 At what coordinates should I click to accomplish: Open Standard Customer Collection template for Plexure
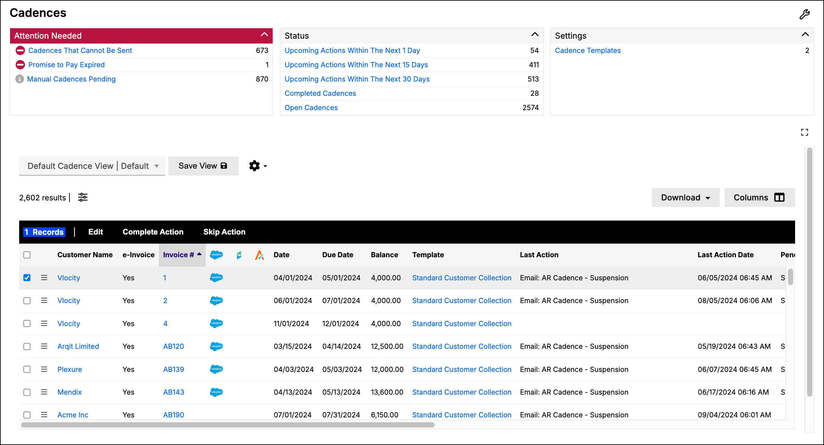(462, 369)
